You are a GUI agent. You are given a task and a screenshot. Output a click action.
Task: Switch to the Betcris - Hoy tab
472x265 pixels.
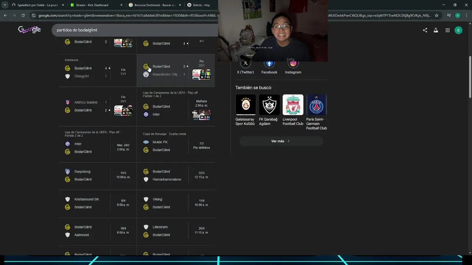(x=202, y=5)
